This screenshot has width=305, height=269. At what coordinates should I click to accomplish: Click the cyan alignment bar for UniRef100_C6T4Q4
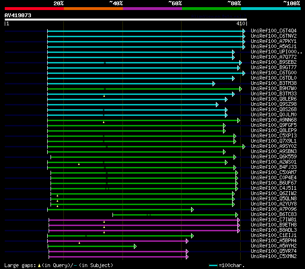click(145, 31)
